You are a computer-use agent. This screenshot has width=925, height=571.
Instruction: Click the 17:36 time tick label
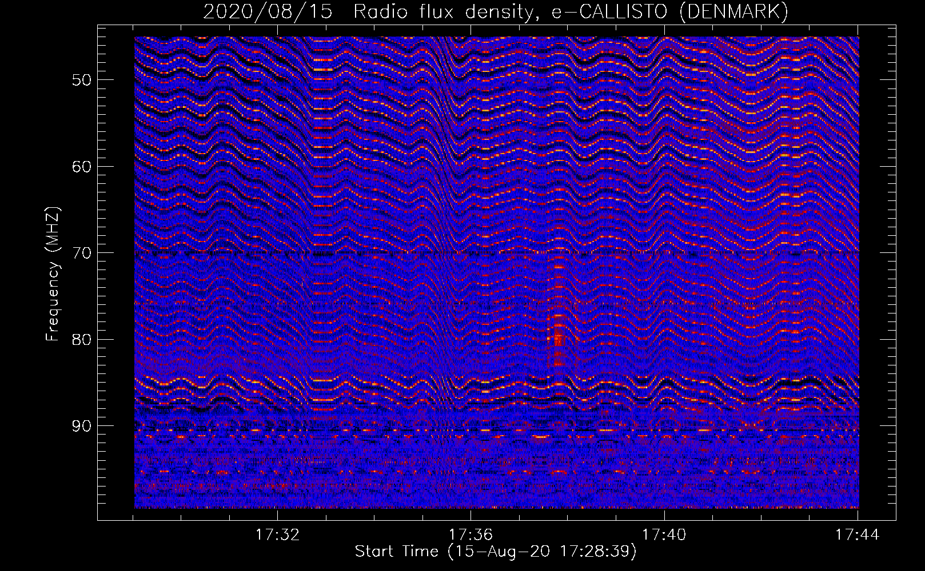click(x=471, y=535)
